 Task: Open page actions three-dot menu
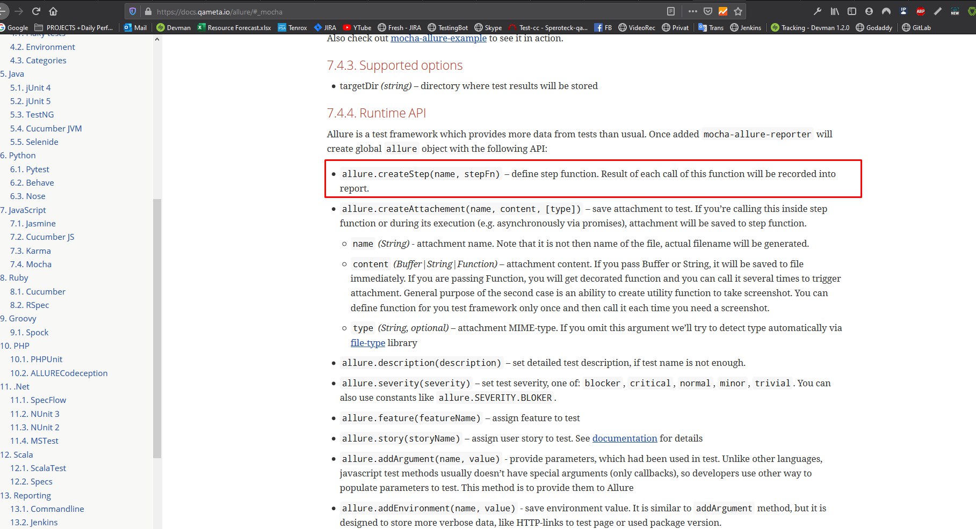(x=692, y=11)
